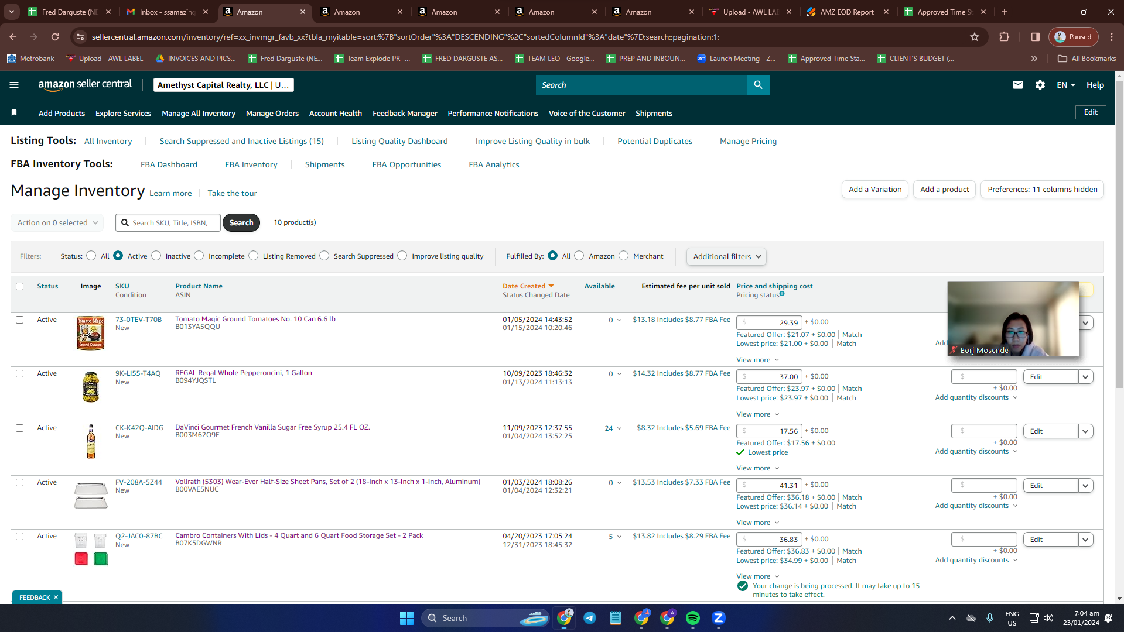This screenshot has width=1124, height=632.
Task: Click the Add a Variation button
Action: coord(875,190)
